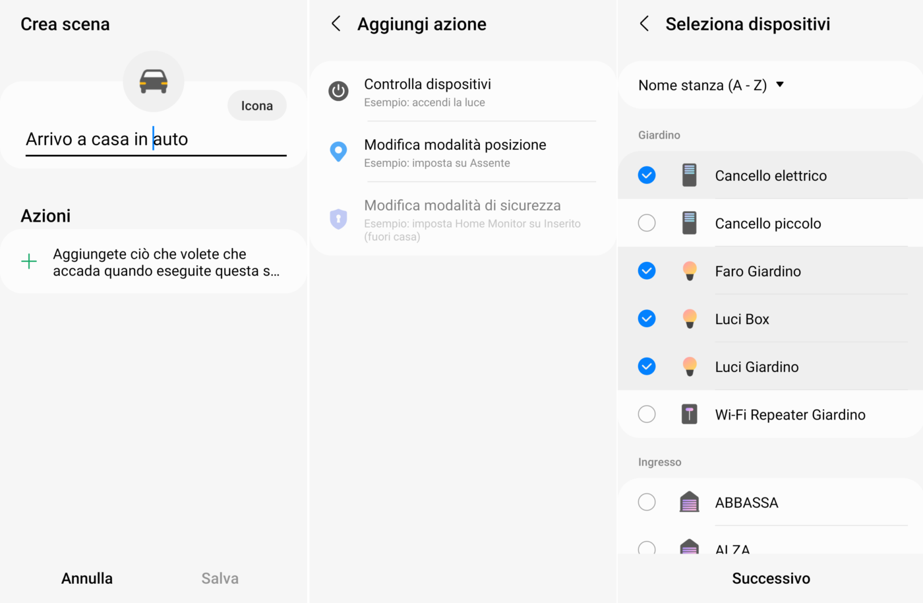The height and width of the screenshot is (603, 923).
Task: Tap the blue location pin icon
Action: pos(338,152)
